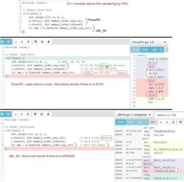Open the x86-64 gcc 7 (snapshot) compiler dropdown
Screen dimensions: 184x182
134,115
